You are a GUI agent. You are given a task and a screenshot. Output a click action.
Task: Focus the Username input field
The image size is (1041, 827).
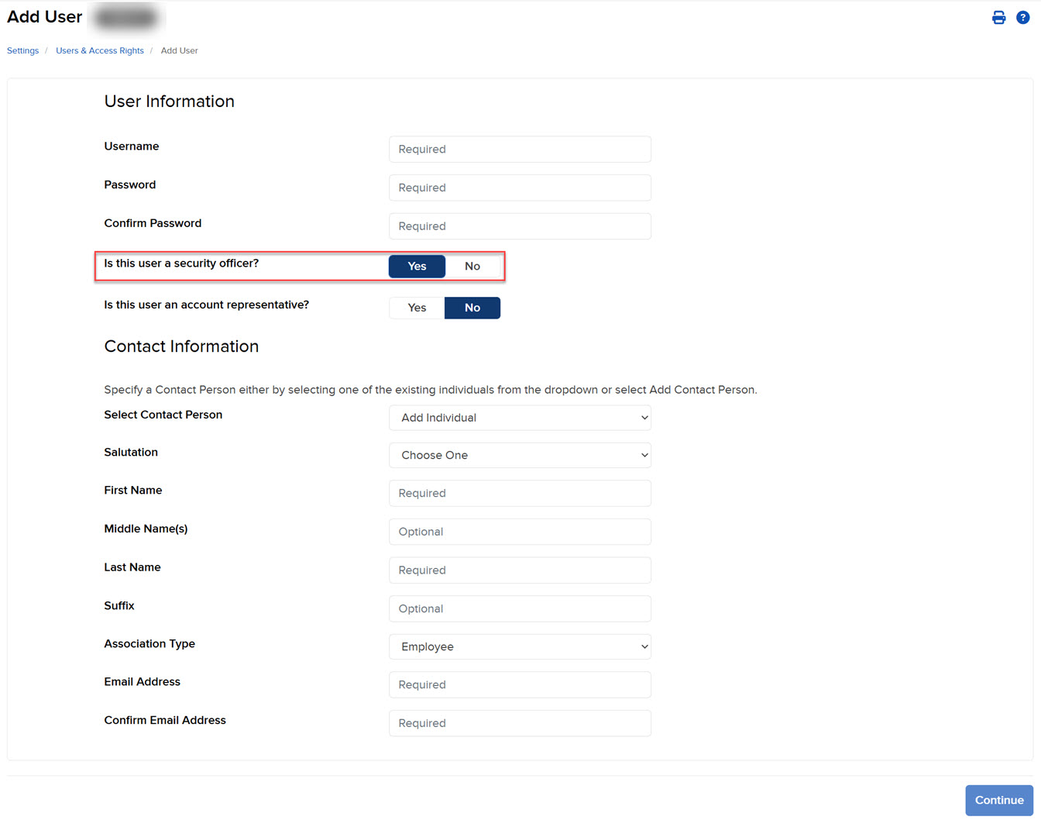[519, 149]
